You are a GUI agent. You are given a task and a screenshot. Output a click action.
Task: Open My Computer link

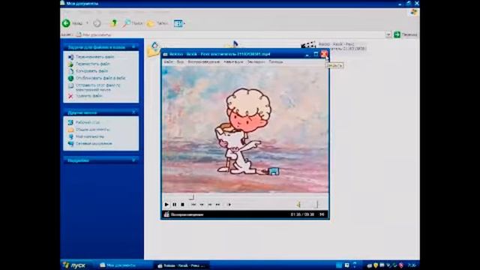click(90, 136)
